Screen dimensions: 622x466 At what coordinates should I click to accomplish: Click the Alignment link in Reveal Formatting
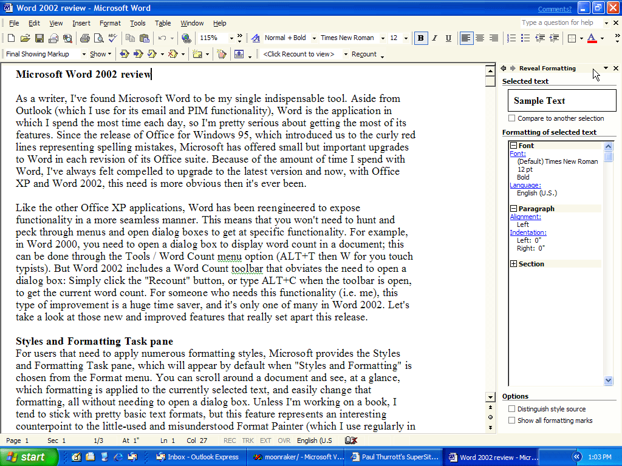pyautogui.click(x=525, y=217)
